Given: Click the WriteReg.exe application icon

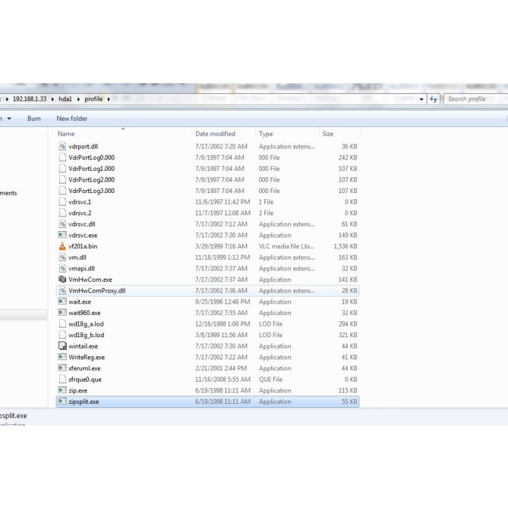Looking at the screenshot, I should coord(62,358).
